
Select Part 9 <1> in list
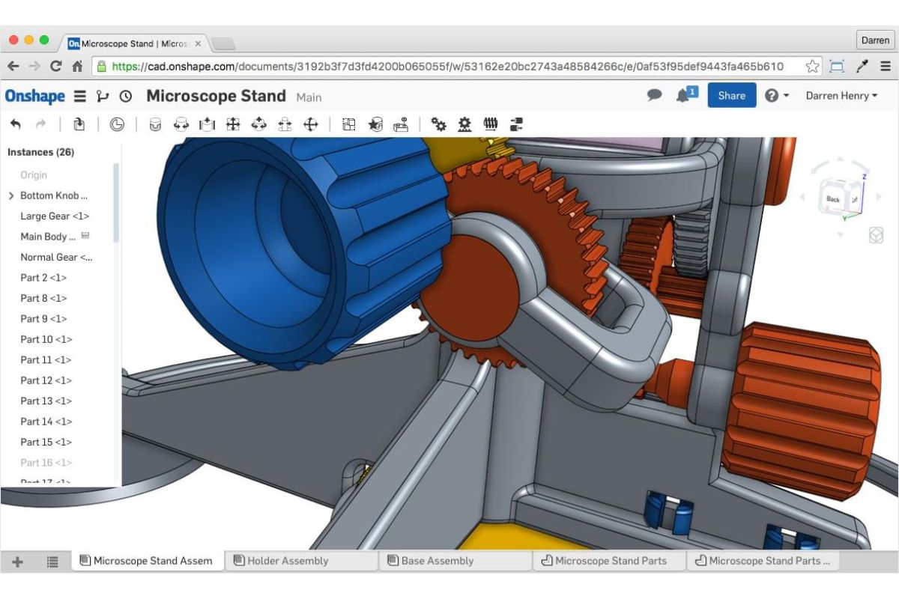point(43,319)
